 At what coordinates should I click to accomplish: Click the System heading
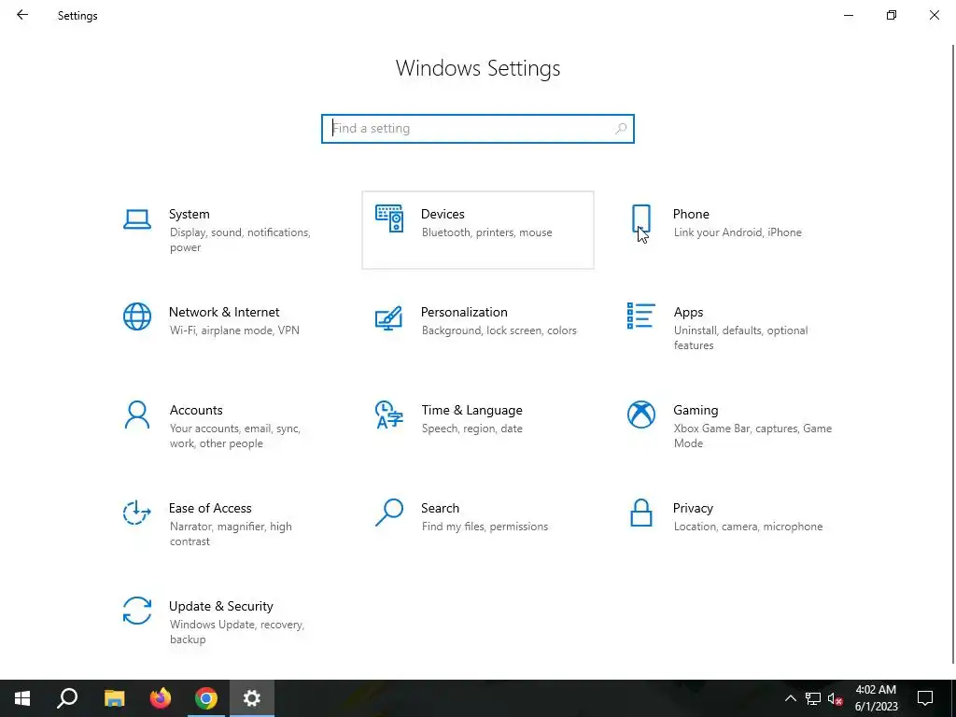pyautogui.click(x=189, y=214)
